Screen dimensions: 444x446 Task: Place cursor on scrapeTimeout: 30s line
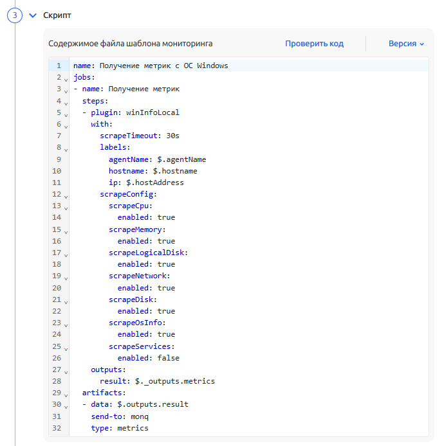click(139, 136)
